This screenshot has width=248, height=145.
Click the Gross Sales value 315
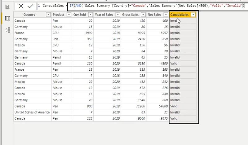tap(142, 70)
